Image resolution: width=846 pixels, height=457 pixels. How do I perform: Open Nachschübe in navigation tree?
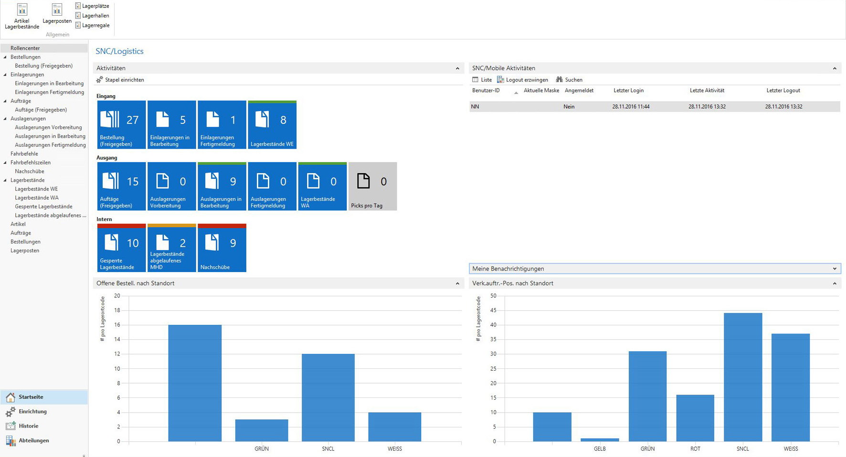click(x=29, y=172)
